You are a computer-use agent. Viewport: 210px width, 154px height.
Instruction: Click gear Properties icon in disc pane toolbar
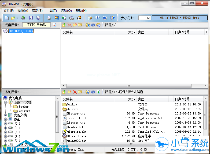point(93,25)
